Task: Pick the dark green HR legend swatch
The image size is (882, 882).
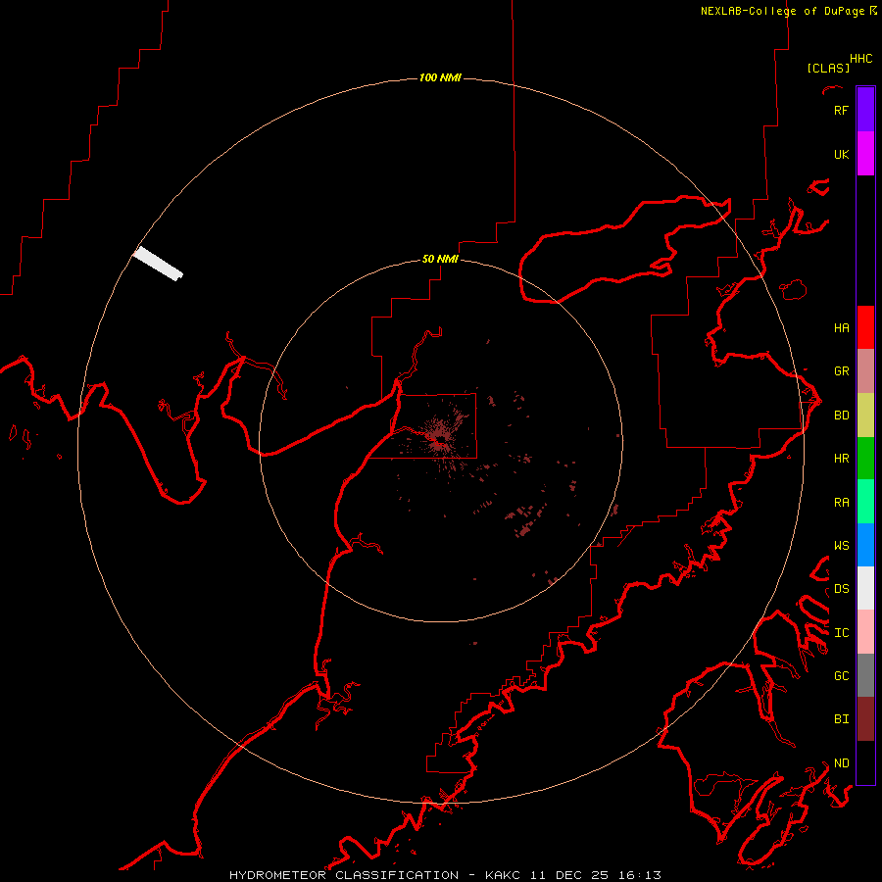Action: 865,459
